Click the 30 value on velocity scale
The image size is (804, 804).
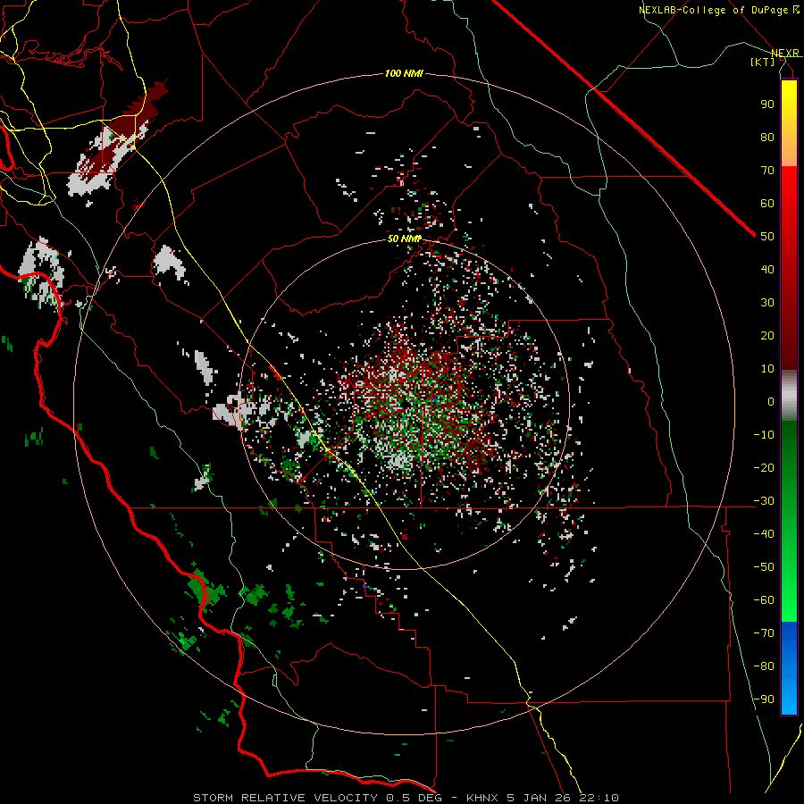click(767, 303)
